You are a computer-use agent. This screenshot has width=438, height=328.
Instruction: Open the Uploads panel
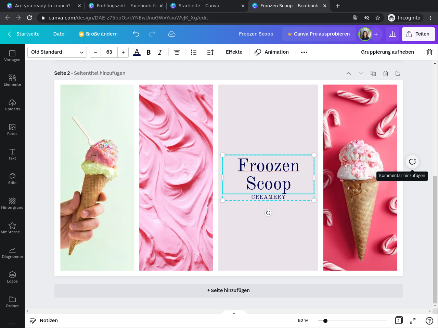pos(12,105)
